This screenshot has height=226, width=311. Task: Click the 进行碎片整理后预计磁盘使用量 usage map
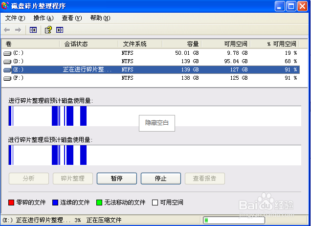pos(155,155)
